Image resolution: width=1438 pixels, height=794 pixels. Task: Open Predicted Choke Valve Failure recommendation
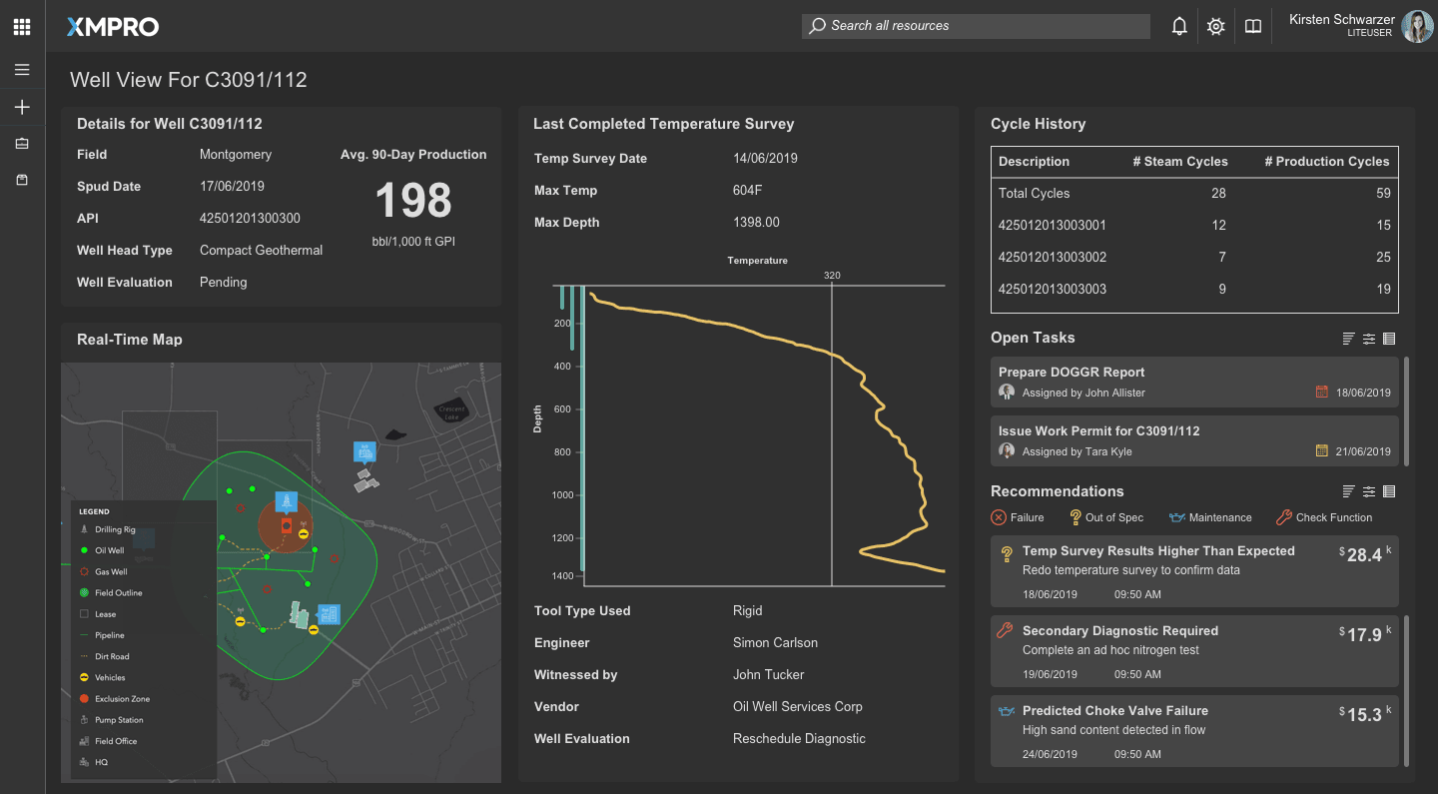[1194, 731]
